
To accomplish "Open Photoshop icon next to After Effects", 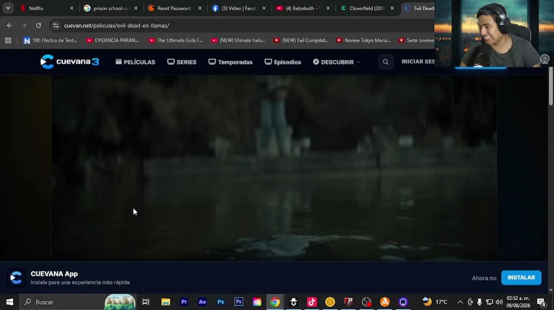I will [221, 302].
